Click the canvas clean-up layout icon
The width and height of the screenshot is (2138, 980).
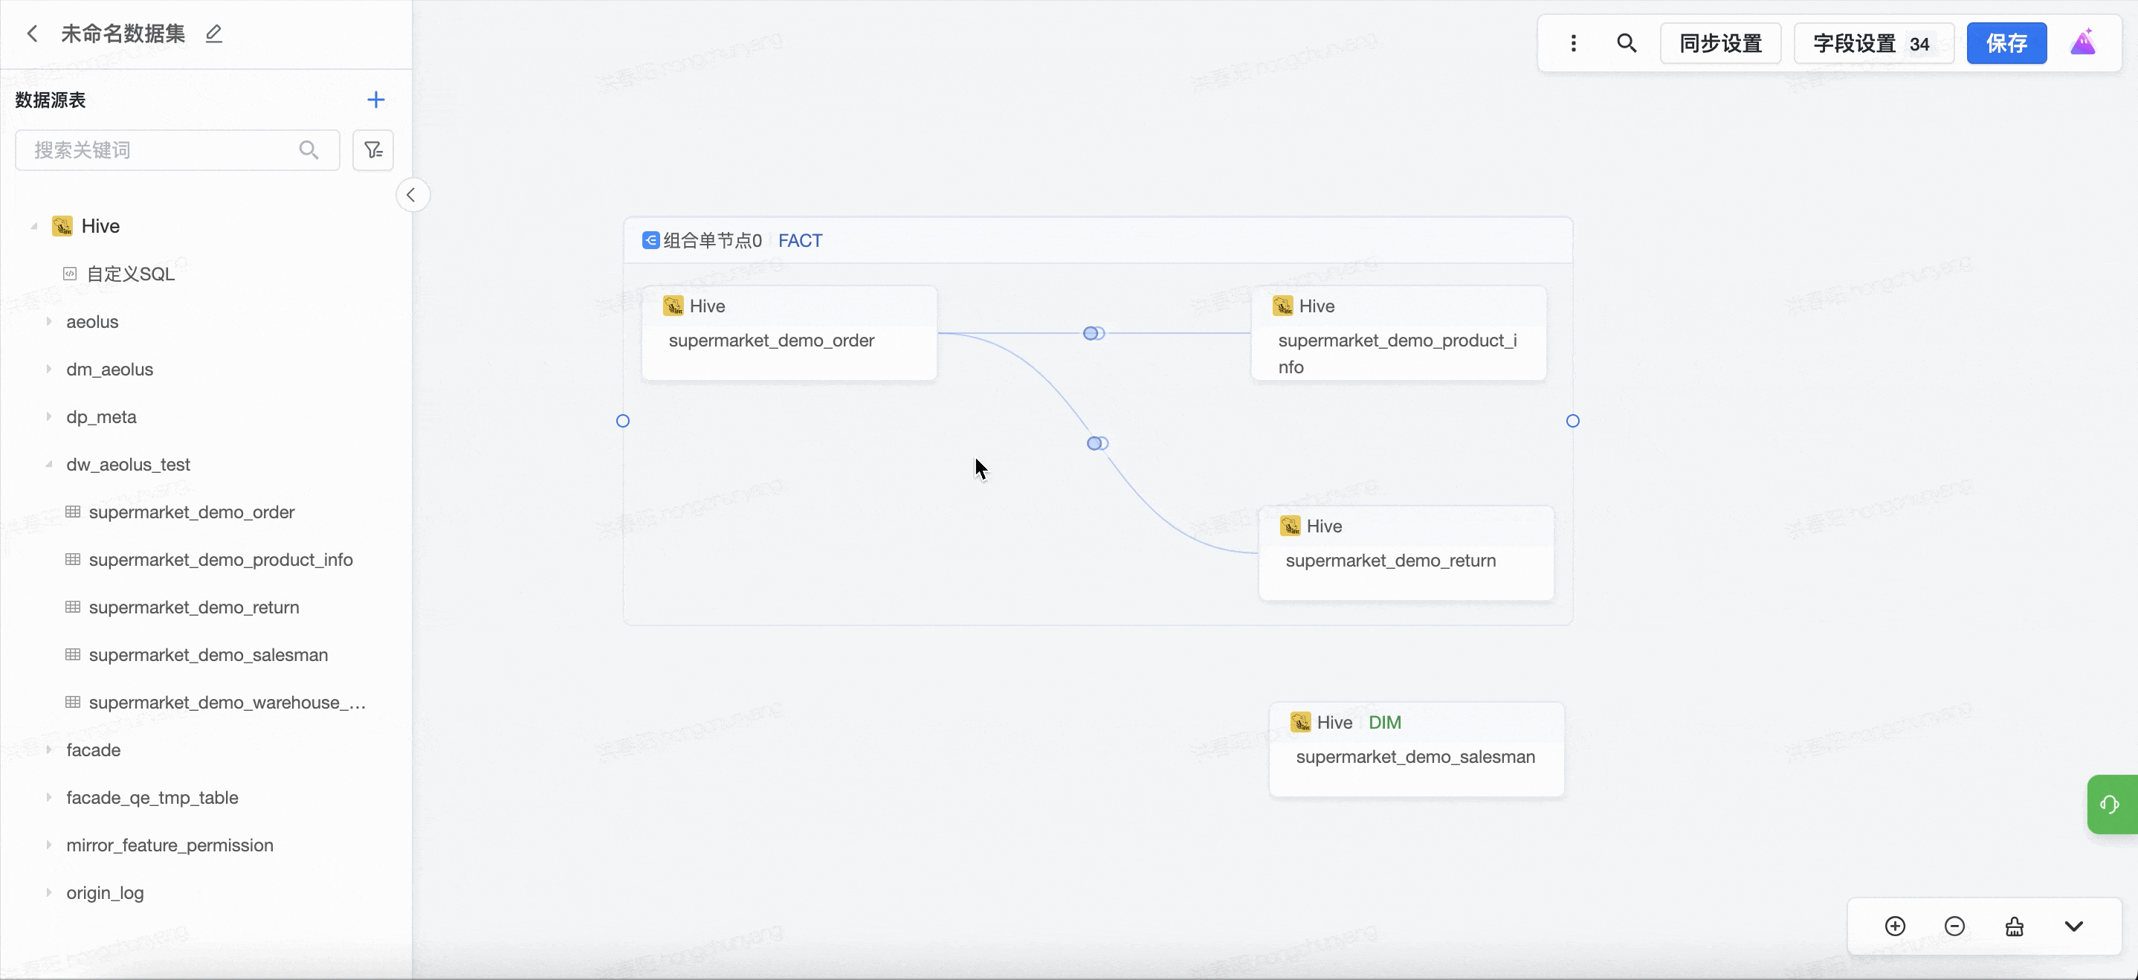pyautogui.click(x=2015, y=926)
